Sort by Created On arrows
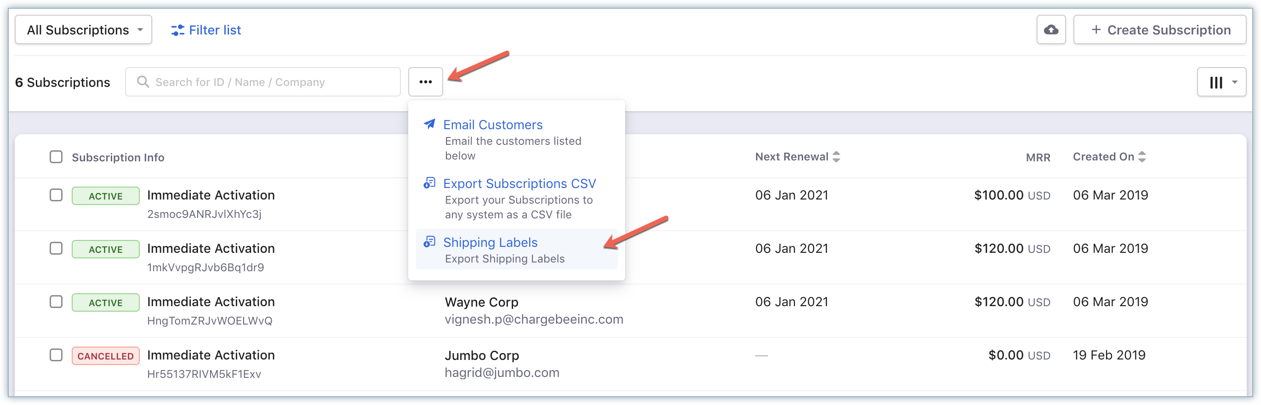1261x405 pixels. click(1142, 157)
